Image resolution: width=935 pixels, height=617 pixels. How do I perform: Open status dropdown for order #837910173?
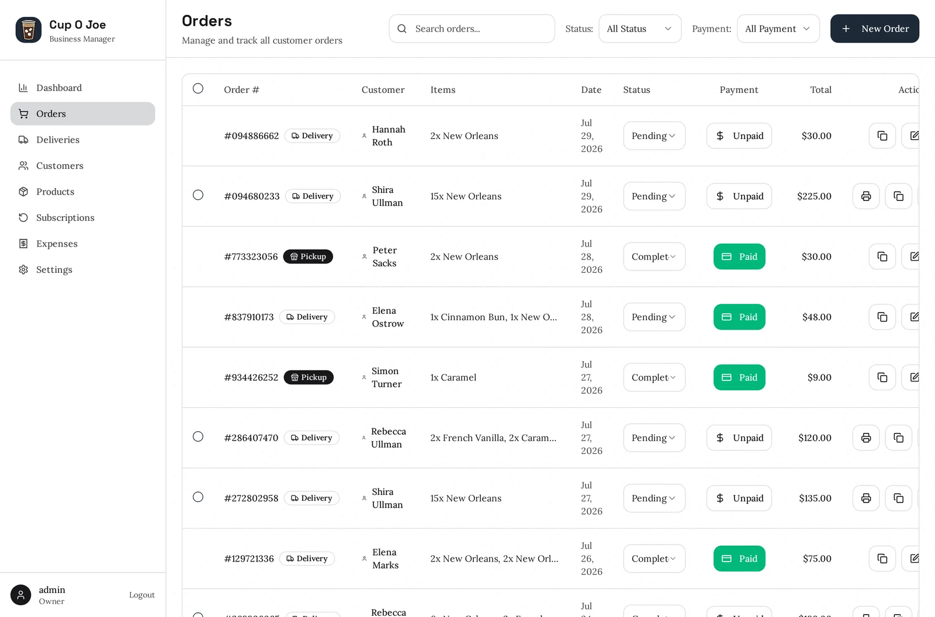654,317
